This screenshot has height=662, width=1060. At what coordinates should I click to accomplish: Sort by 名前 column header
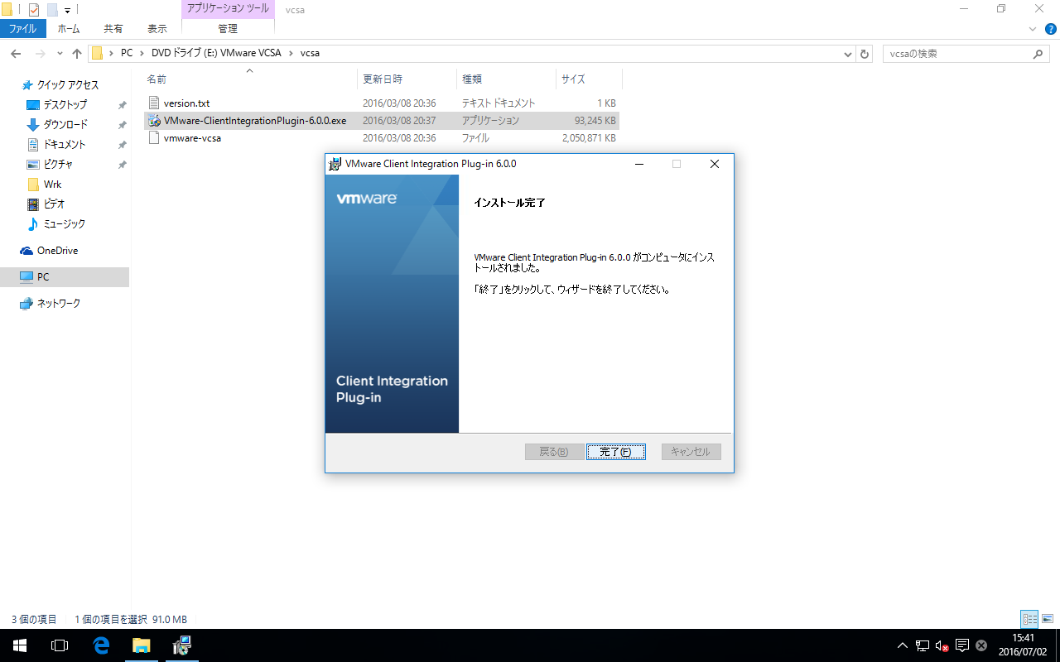click(x=250, y=79)
